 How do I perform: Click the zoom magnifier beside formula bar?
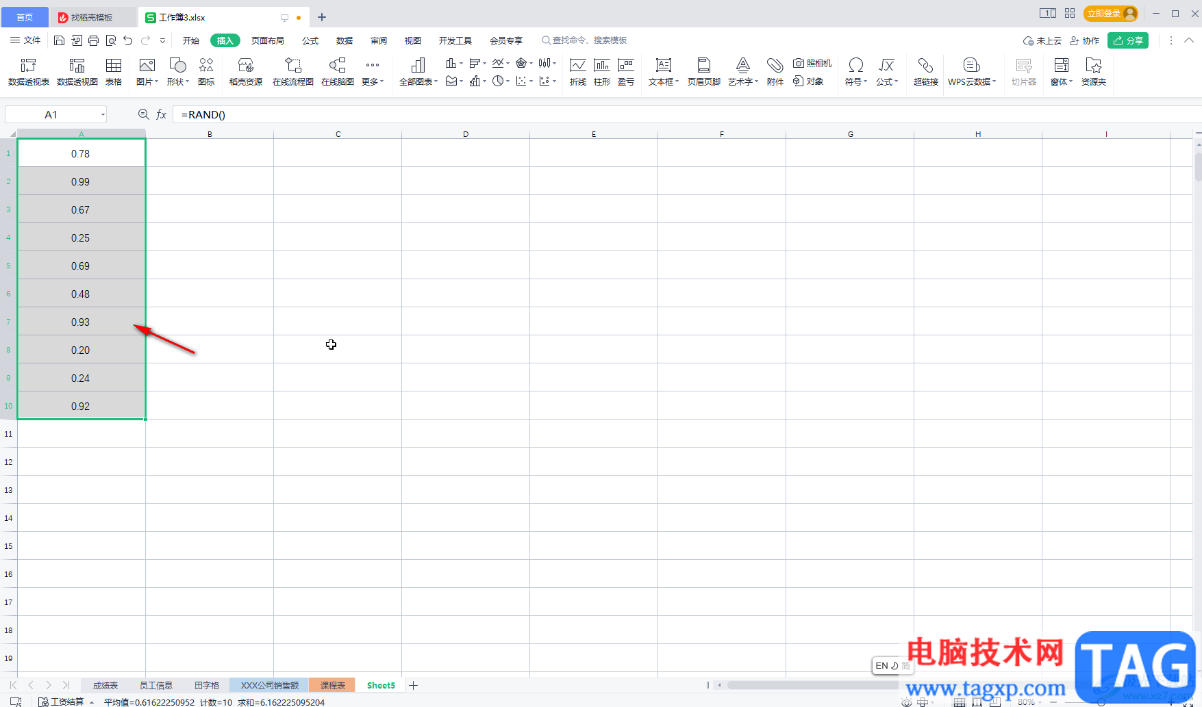pos(143,114)
